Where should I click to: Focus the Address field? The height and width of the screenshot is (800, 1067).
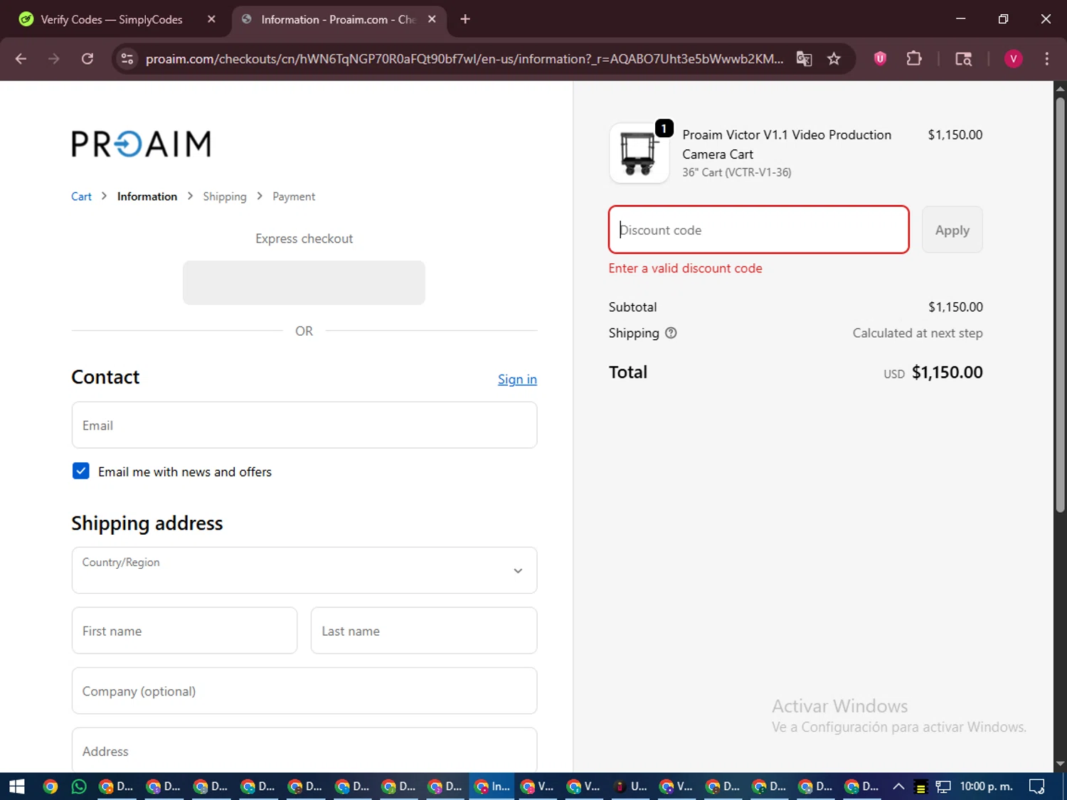[x=304, y=750]
